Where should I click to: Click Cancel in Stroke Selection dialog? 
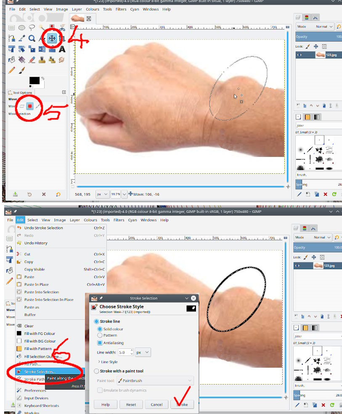156,404
